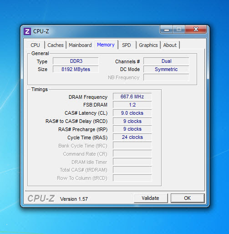Click the CPU-Z purple Z title icon

(27, 31)
